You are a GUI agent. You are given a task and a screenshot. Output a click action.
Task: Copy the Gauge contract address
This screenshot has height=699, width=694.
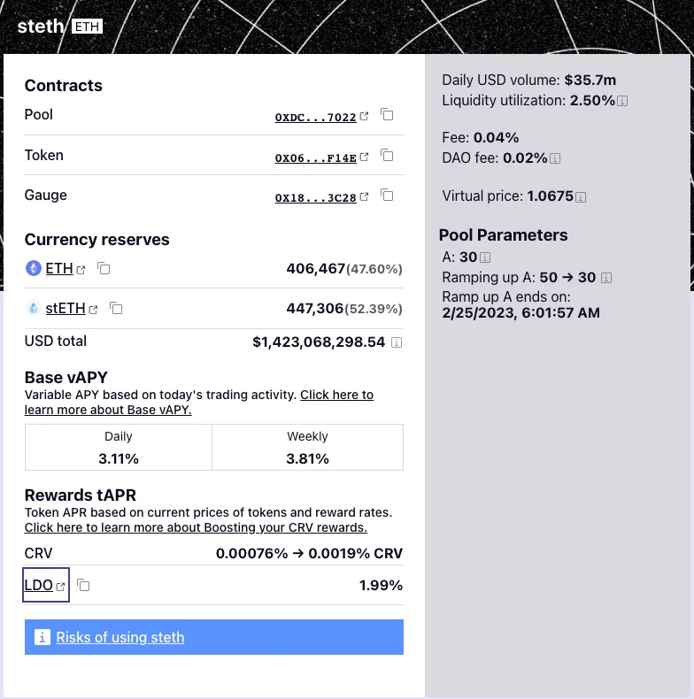pyautogui.click(x=387, y=196)
